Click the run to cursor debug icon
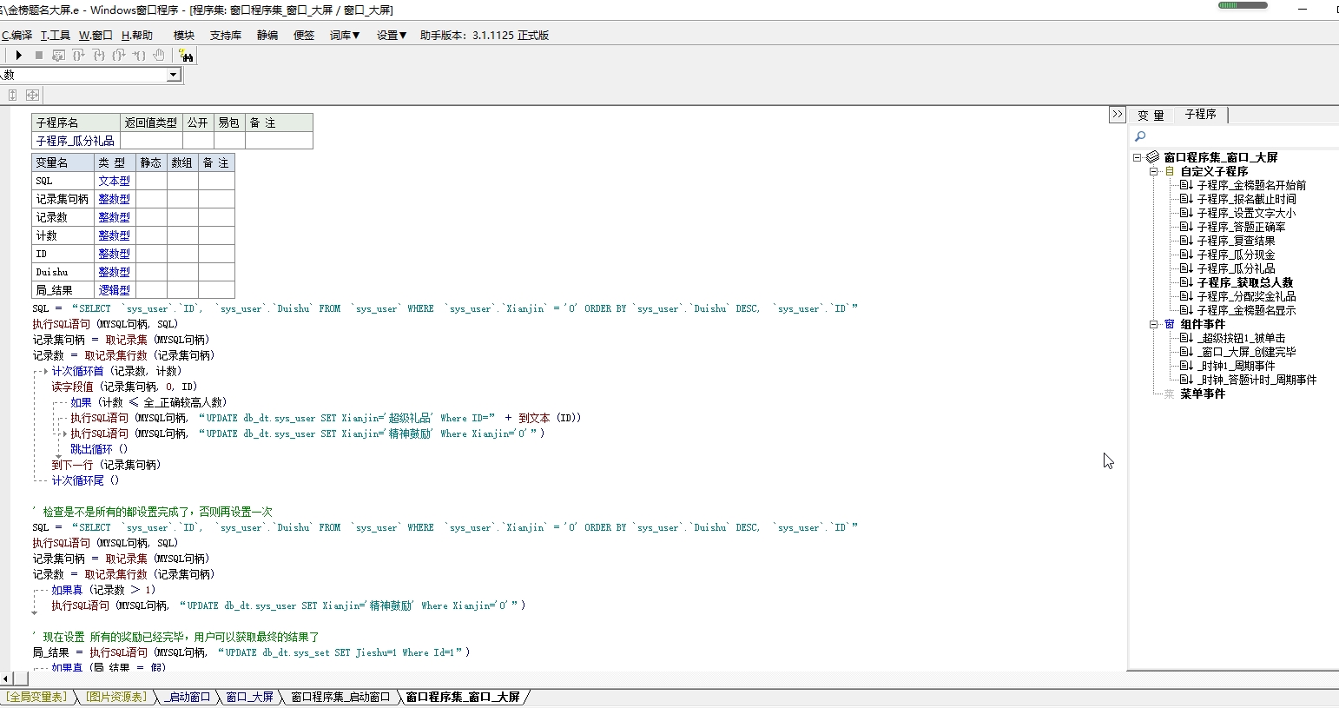Screen dimensions: 1339x708 139,55
